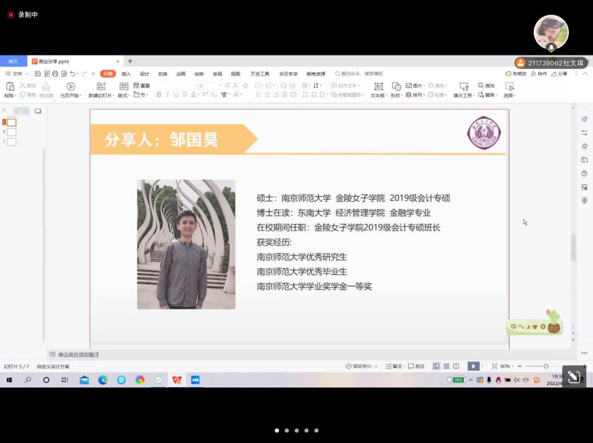The image size is (593, 443).
Task: Click the Microsoft Edge taskbar icon
Action: pos(103,380)
